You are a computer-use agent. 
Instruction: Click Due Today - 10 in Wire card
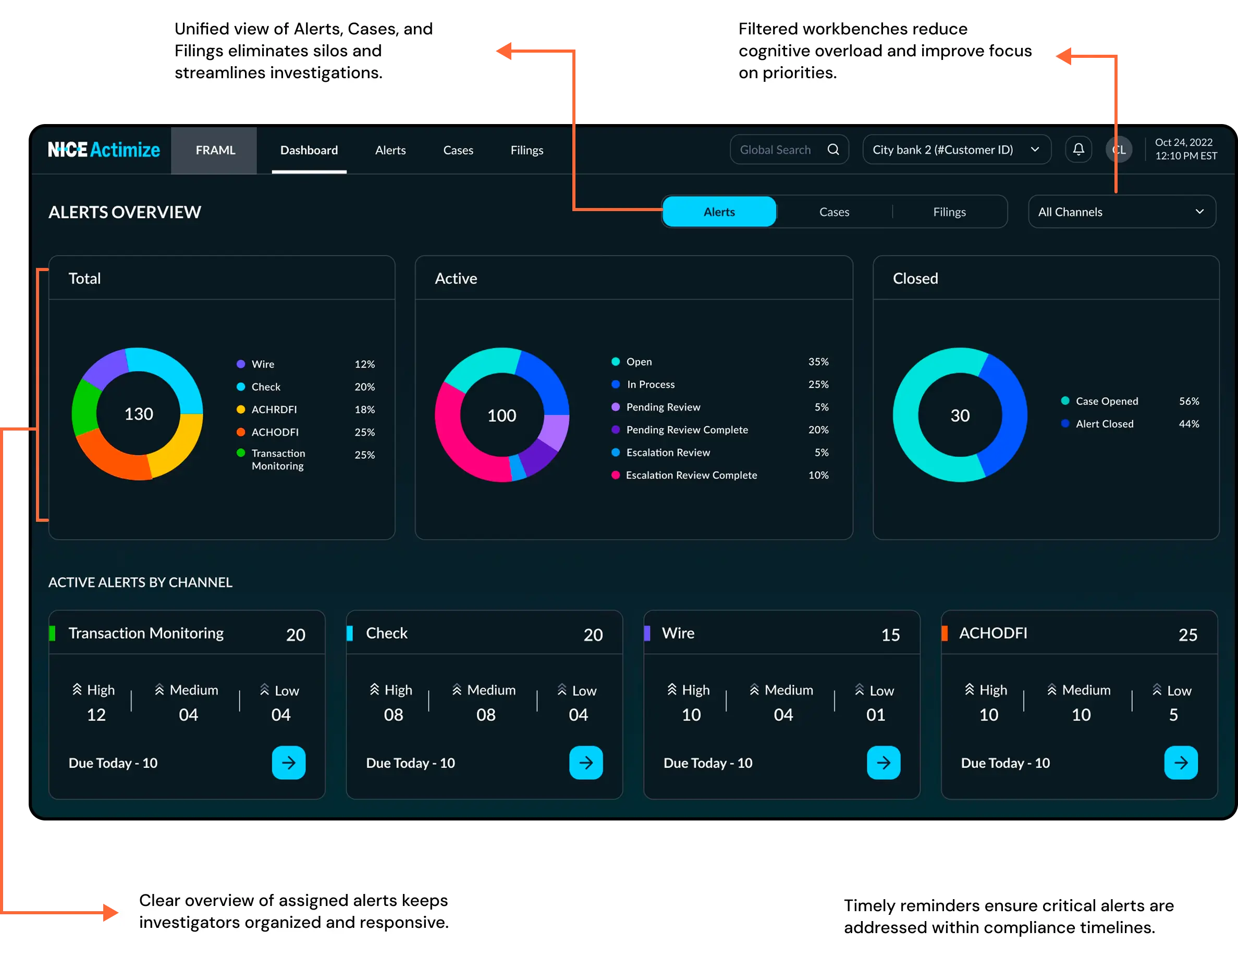click(708, 763)
